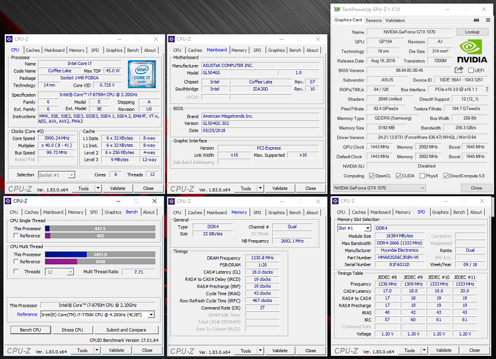Click Close button in CPU-Z Mainboard window
Screen dimensions: 496x359
[311, 188]
